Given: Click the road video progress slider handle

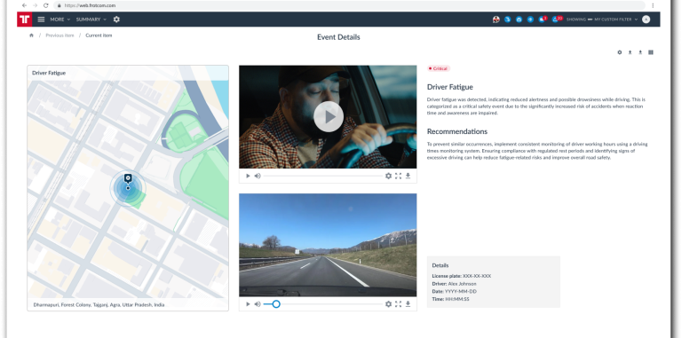Looking at the screenshot, I should pos(276,304).
